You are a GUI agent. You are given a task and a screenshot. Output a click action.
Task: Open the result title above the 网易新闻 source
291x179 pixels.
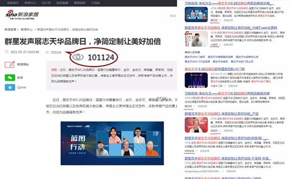coord(226,138)
